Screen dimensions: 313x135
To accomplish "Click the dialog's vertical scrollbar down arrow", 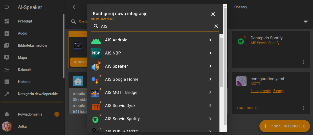I will tap(225, 130).
